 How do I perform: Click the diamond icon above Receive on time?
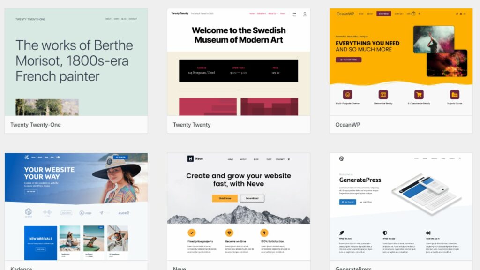pyautogui.click(x=229, y=232)
